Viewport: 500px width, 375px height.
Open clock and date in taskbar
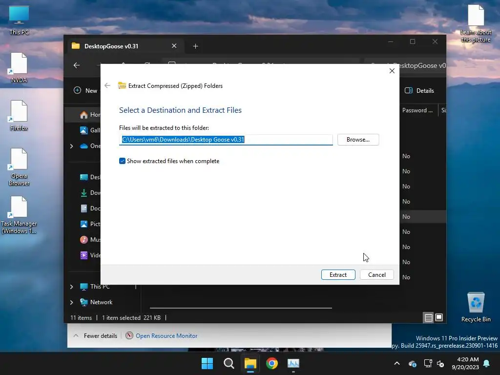point(465,363)
